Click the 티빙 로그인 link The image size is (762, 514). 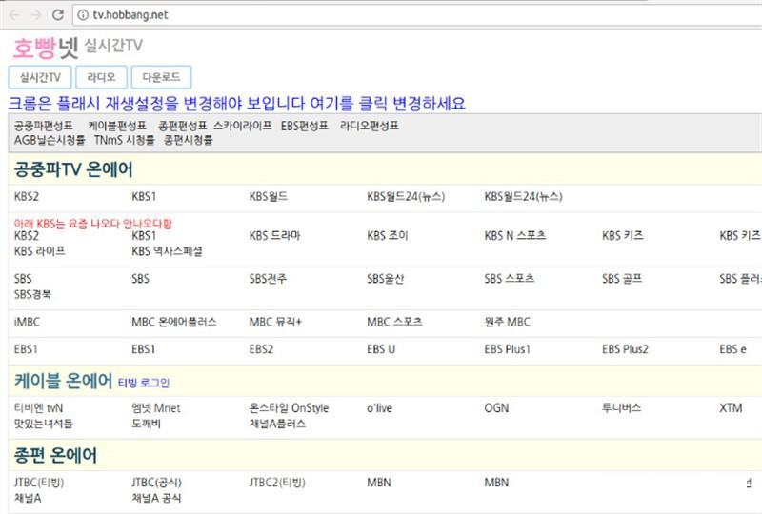(x=144, y=383)
